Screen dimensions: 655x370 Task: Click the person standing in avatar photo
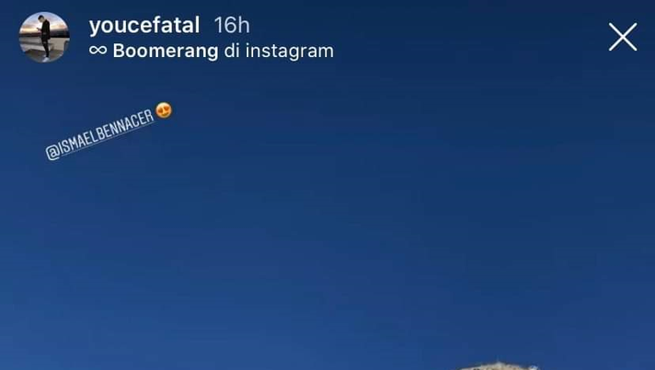(45, 38)
